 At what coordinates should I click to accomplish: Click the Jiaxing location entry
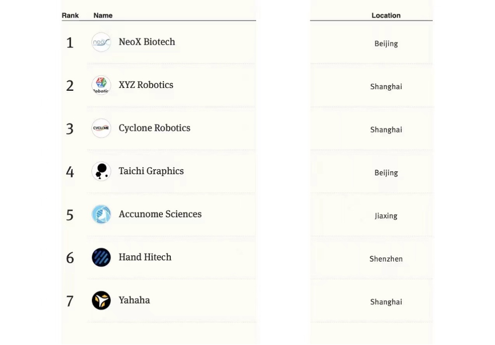[386, 216]
